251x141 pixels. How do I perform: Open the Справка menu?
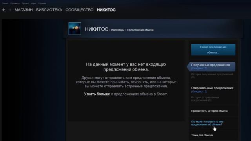[x=42, y=4]
